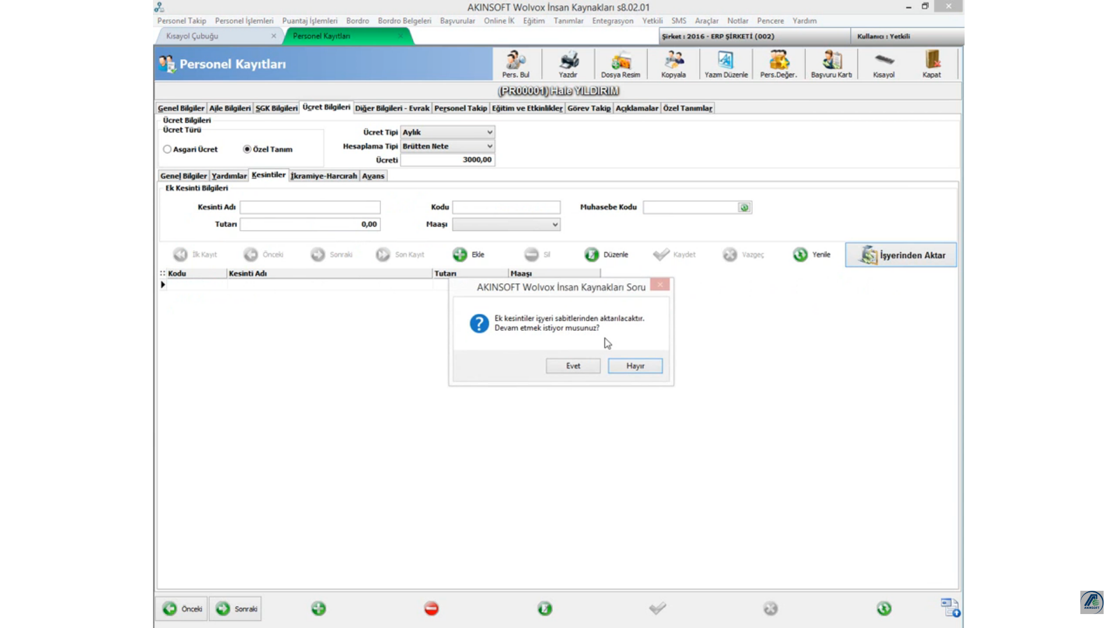Open Yazım Düzenle tool
The width and height of the screenshot is (1117, 628).
725,64
